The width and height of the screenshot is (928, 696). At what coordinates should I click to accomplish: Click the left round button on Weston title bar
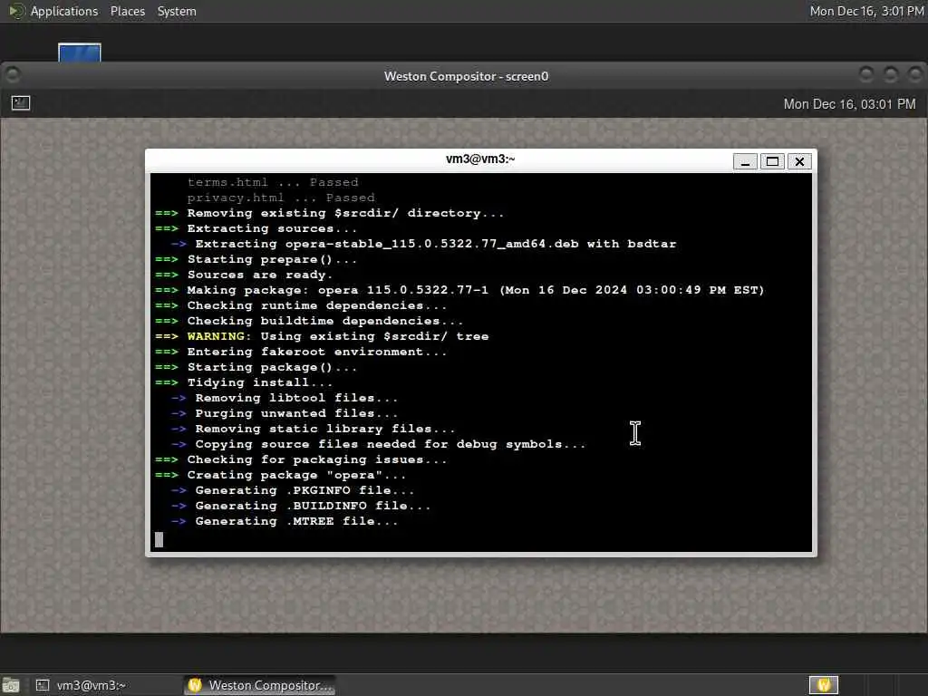pos(13,74)
